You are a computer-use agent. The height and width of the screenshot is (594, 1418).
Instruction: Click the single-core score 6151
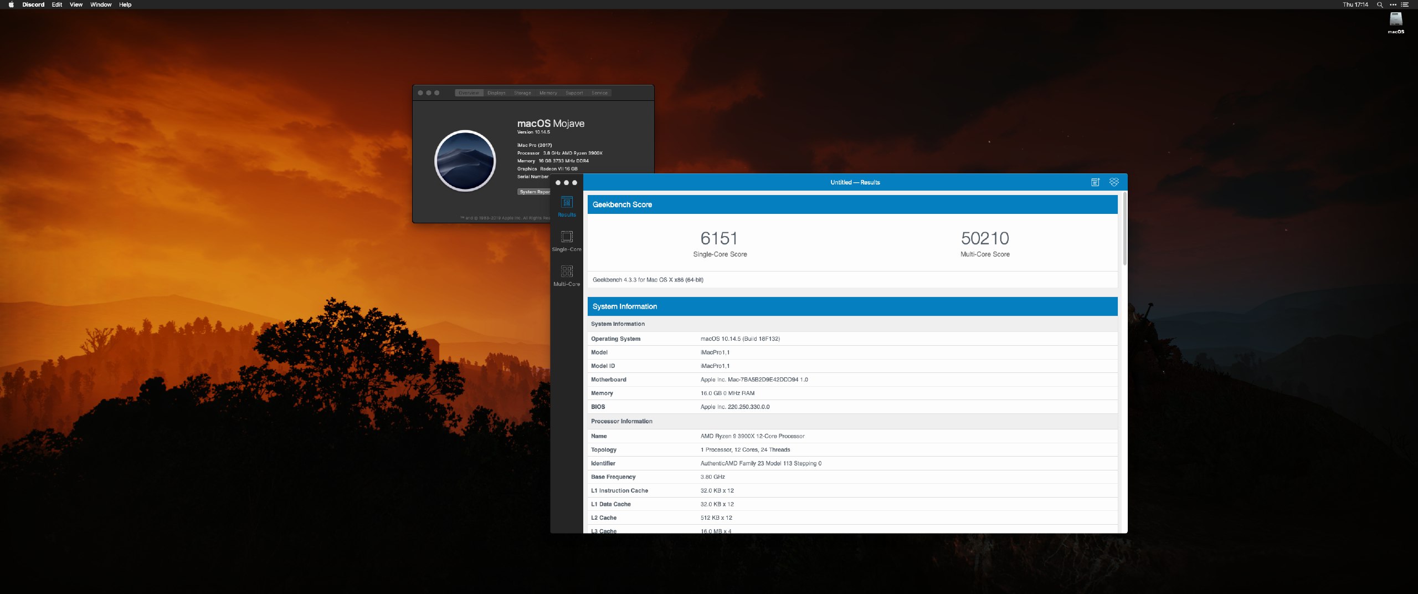719,238
